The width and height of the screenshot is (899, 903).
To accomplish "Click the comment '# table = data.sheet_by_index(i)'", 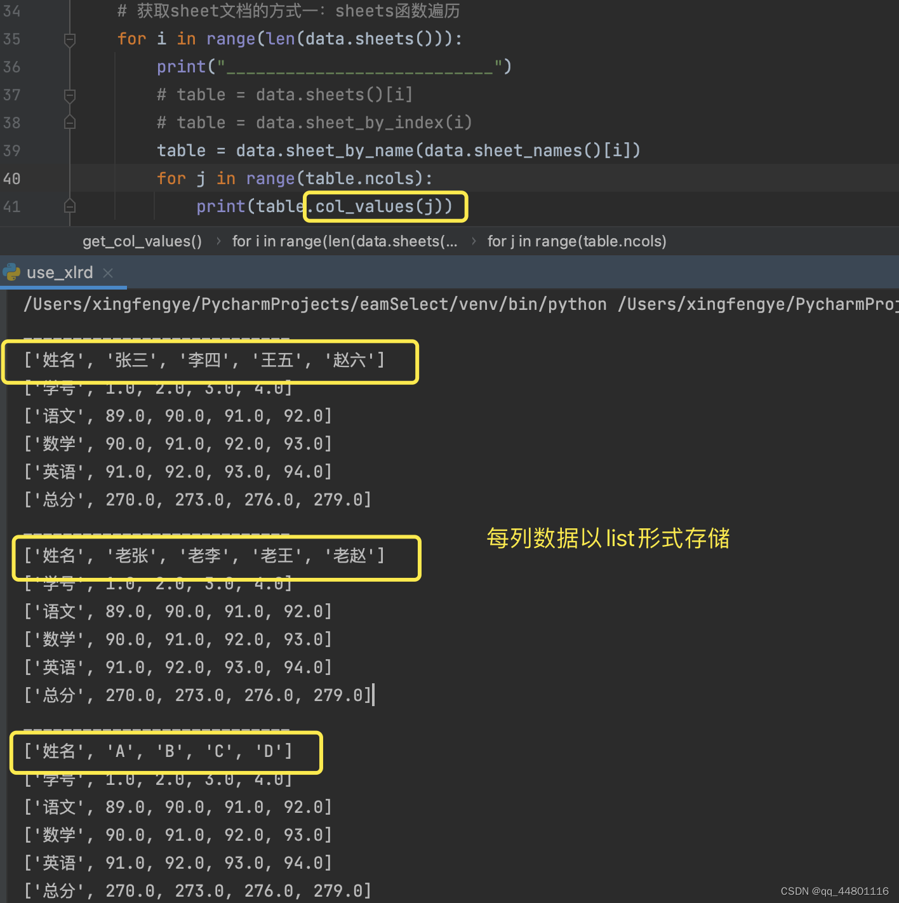I will (314, 123).
